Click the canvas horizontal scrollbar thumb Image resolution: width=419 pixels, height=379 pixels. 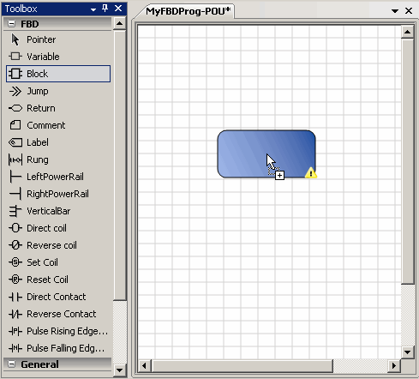(242, 365)
